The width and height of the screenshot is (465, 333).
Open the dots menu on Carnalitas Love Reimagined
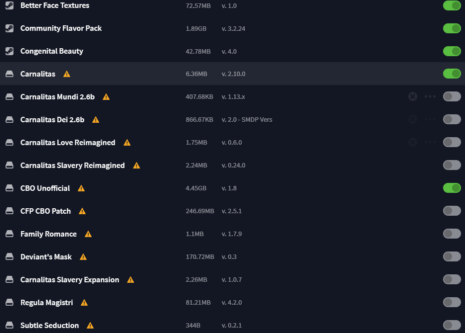[430, 142]
